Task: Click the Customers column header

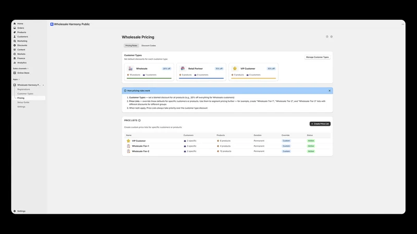Action: point(188,135)
